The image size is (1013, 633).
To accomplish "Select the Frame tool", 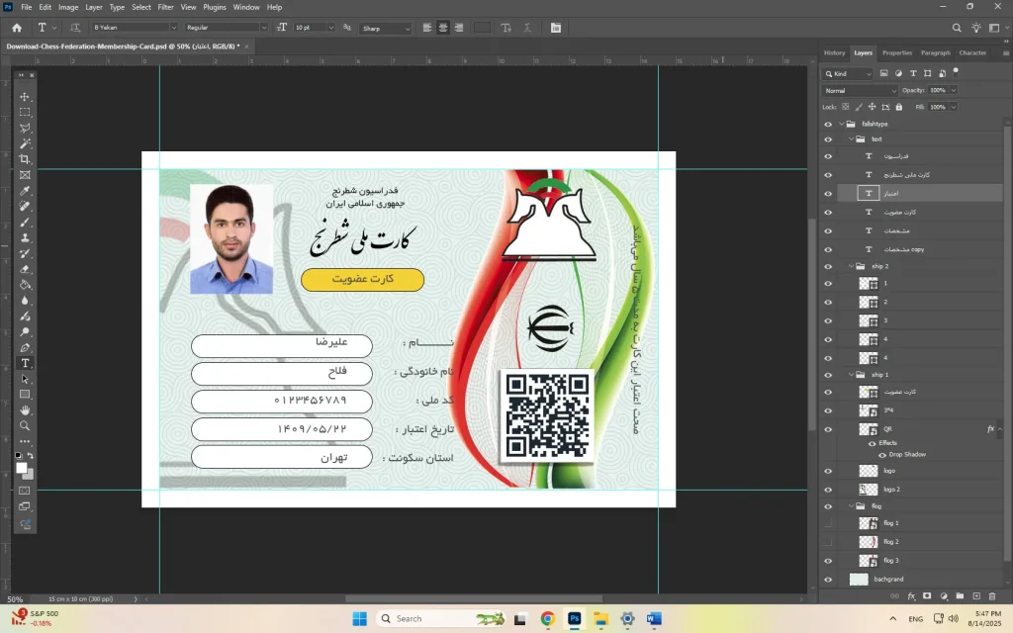I will click(25, 175).
